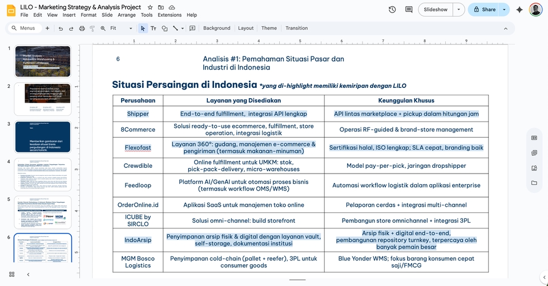Select the paint format roller tool

pyautogui.click(x=91, y=28)
